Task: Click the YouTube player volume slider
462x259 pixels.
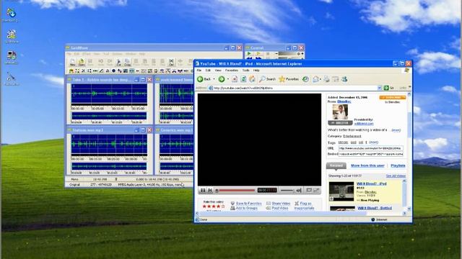Action: [287, 190]
